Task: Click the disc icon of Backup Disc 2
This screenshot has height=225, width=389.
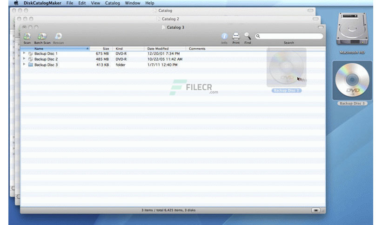Action: (x=31, y=59)
